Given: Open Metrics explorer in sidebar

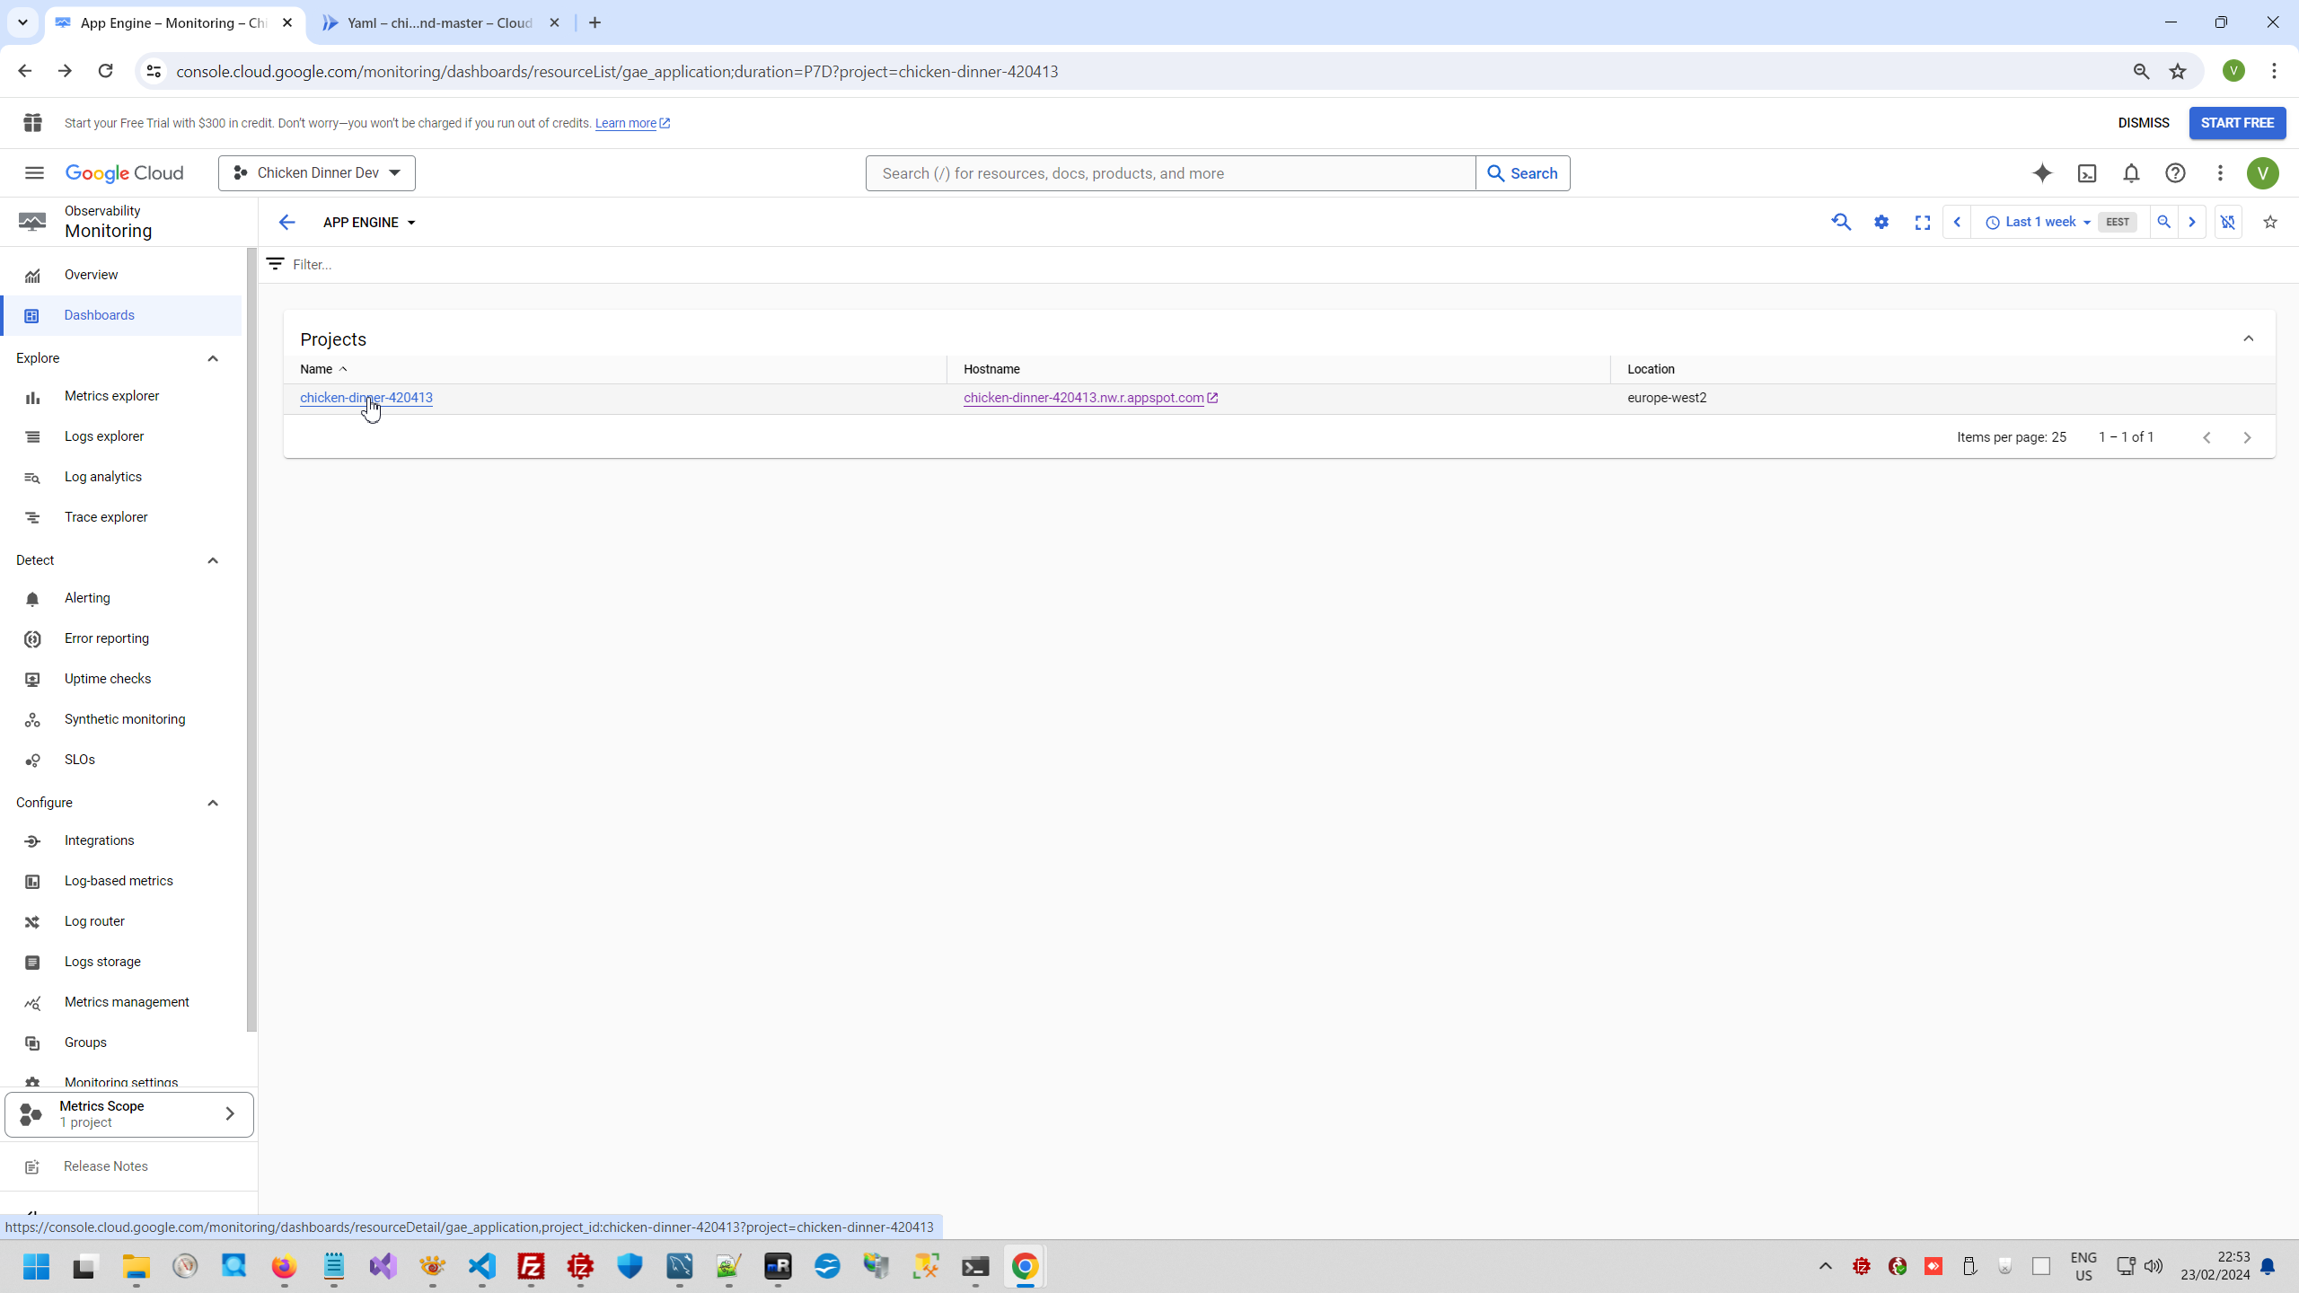Looking at the screenshot, I should 111,396.
